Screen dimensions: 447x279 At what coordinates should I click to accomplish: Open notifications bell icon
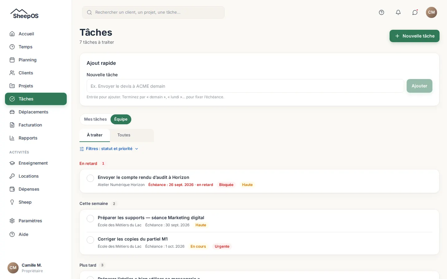398,12
